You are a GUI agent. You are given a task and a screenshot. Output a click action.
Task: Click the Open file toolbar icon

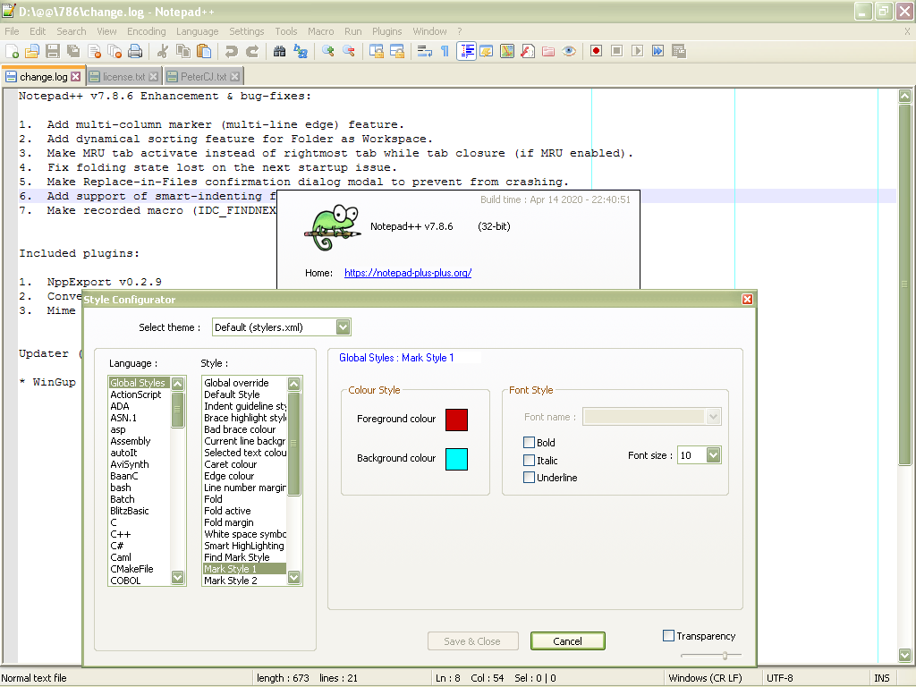[32, 51]
